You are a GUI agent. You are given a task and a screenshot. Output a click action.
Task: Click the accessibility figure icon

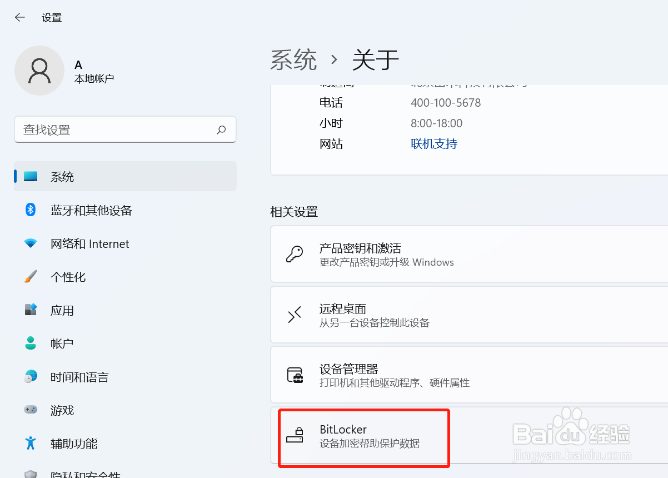tap(31, 443)
